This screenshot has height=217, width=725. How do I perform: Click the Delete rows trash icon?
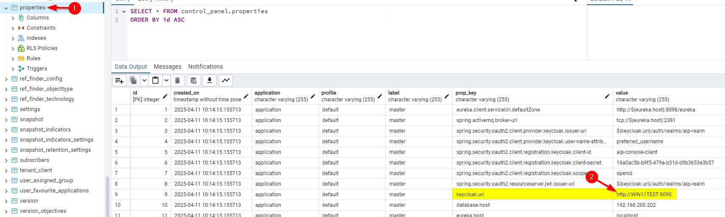tap(177, 81)
